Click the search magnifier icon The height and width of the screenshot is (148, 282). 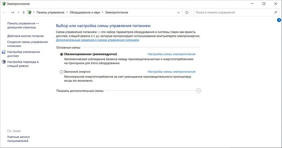(275, 12)
